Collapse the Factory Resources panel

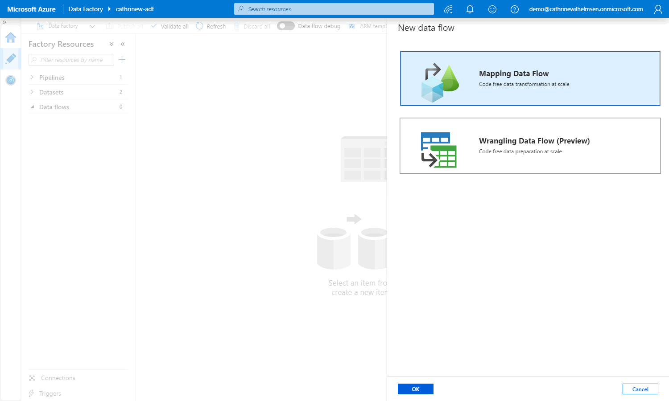click(x=123, y=44)
